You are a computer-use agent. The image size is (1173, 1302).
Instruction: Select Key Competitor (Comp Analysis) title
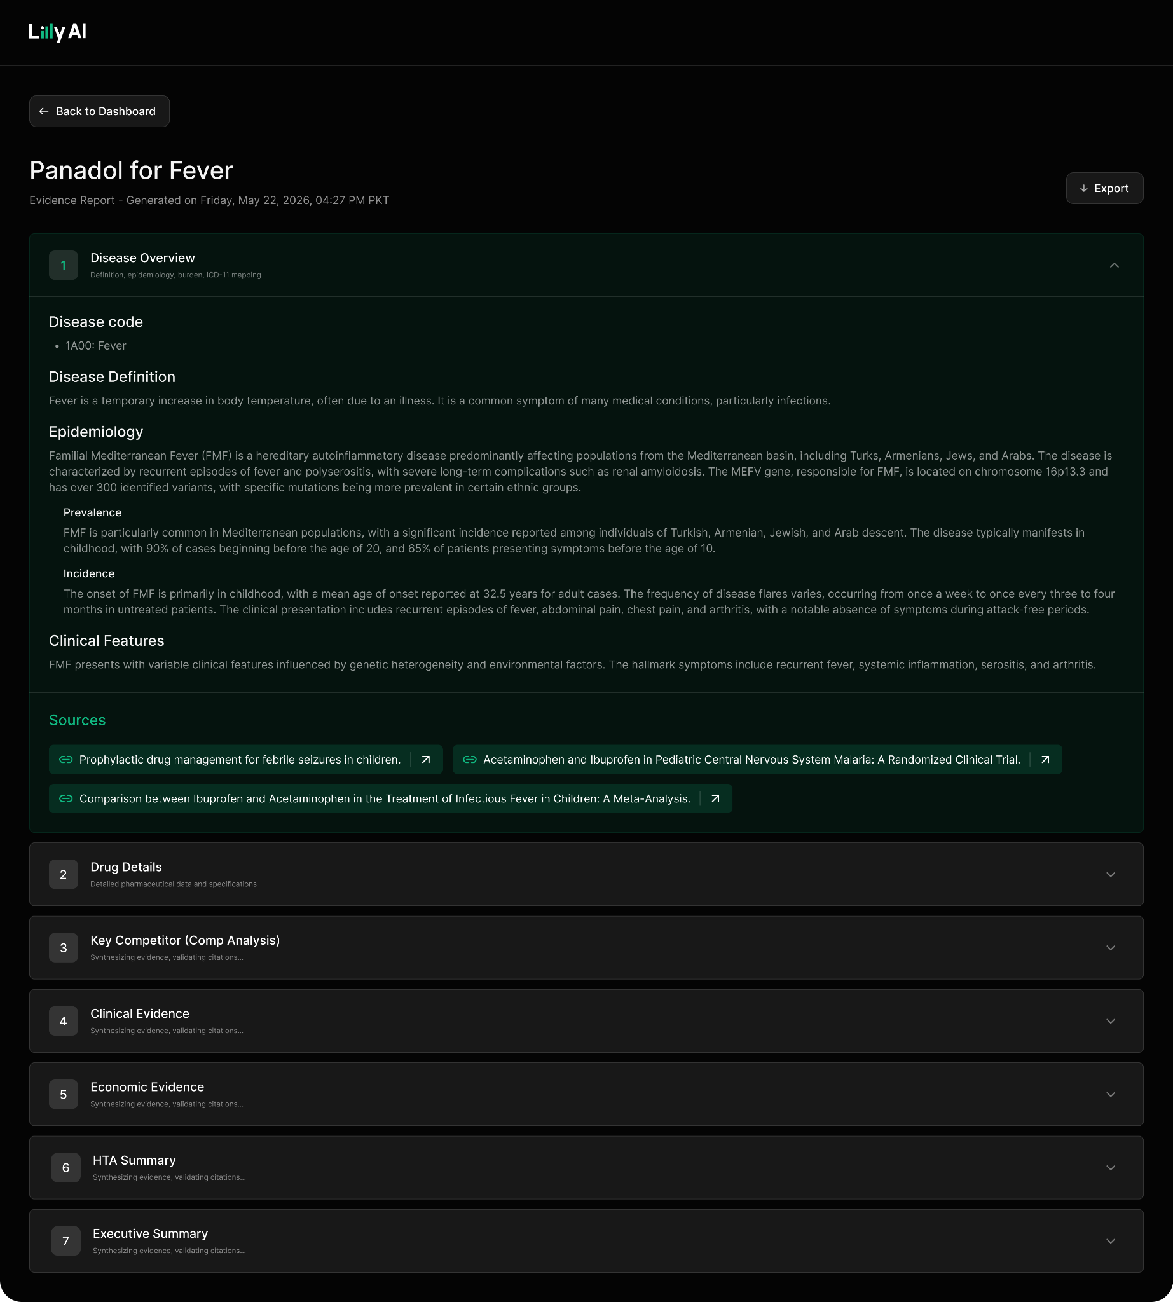pos(185,940)
